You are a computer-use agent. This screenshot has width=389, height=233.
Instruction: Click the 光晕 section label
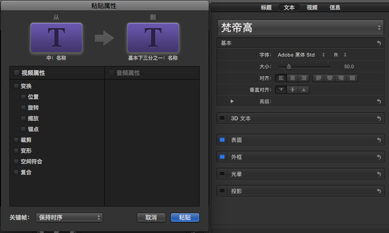237,174
